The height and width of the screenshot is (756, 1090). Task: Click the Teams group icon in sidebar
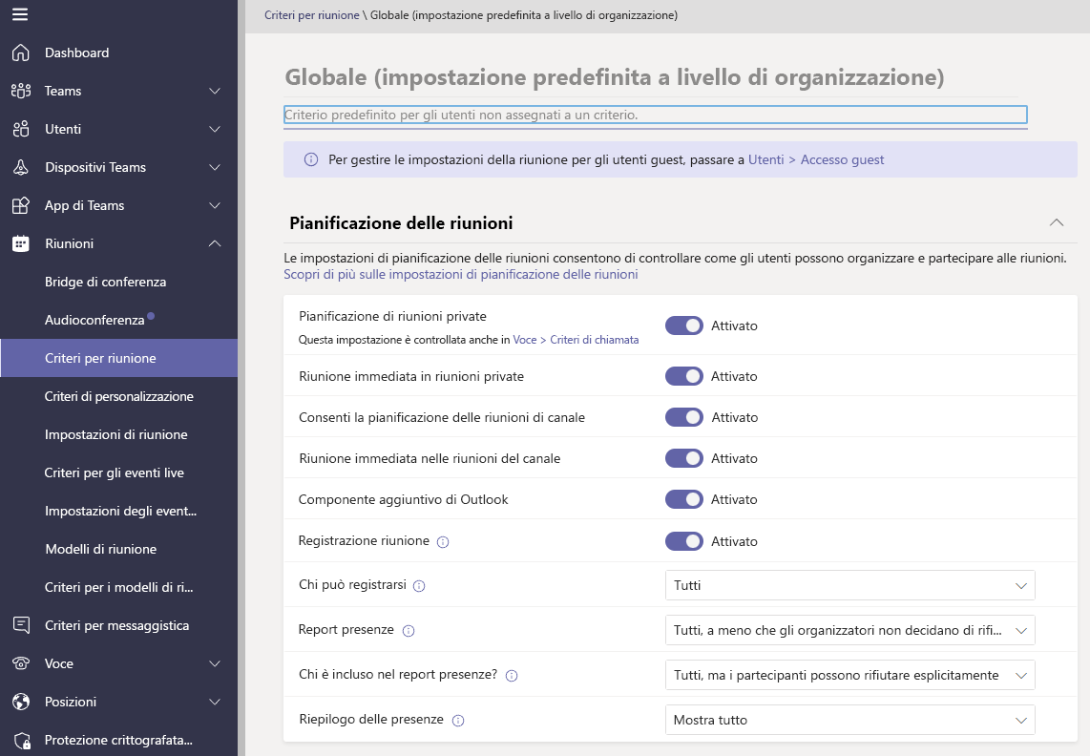pos(20,91)
